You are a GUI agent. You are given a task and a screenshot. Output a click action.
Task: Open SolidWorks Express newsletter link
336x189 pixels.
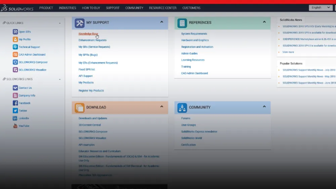[199, 132]
